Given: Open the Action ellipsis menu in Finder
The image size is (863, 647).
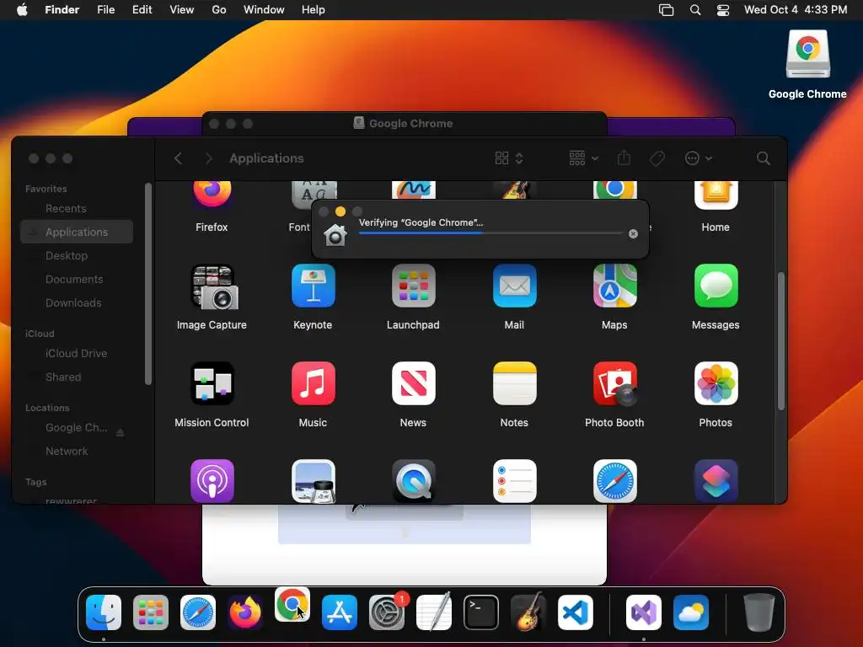Looking at the screenshot, I should point(699,158).
